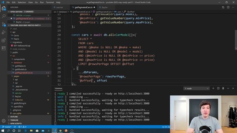Open the Edit menu
The width and height of the screenshot is (237, 133).
click(14, 2)
